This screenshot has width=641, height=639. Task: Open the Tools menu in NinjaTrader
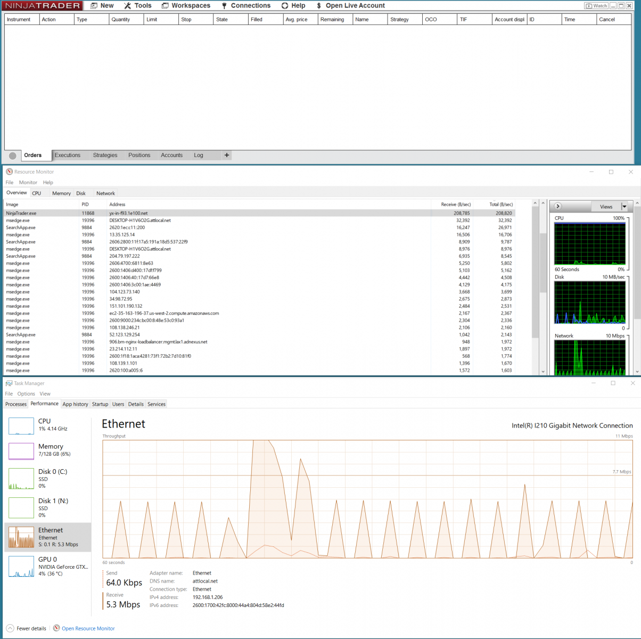137,5
